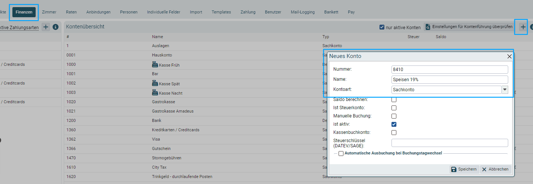Click the plus icon to add account
Screen dimensions: 533x184
tap(522, 27)
